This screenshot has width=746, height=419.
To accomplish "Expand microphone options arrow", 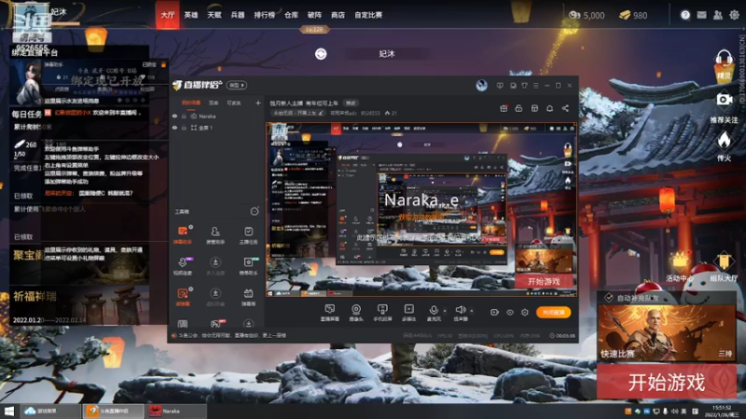I will point(445,311).
